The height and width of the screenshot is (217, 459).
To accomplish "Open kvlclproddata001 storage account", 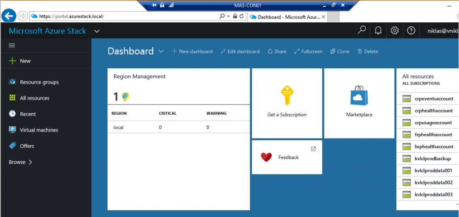I will (x=428, y=171).
